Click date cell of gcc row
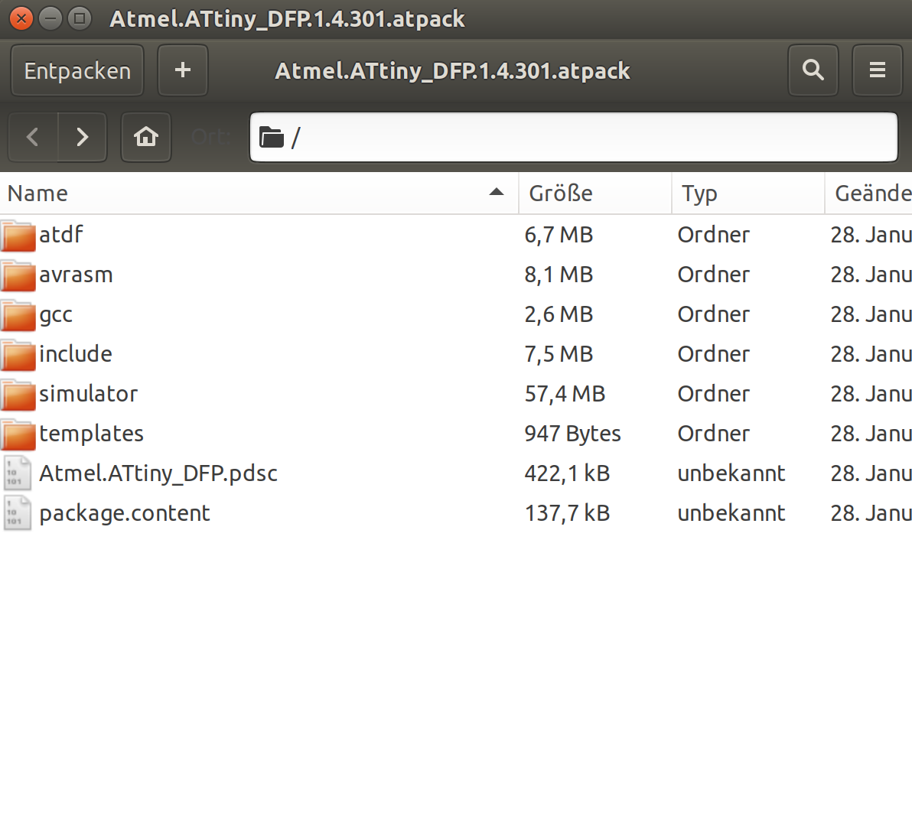 (x=871, y=314)
